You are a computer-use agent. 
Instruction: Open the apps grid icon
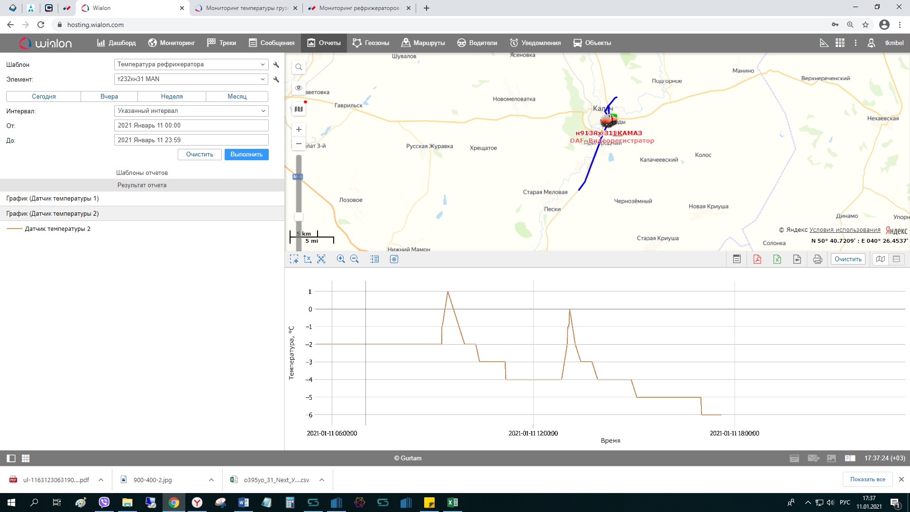[840, 43]
